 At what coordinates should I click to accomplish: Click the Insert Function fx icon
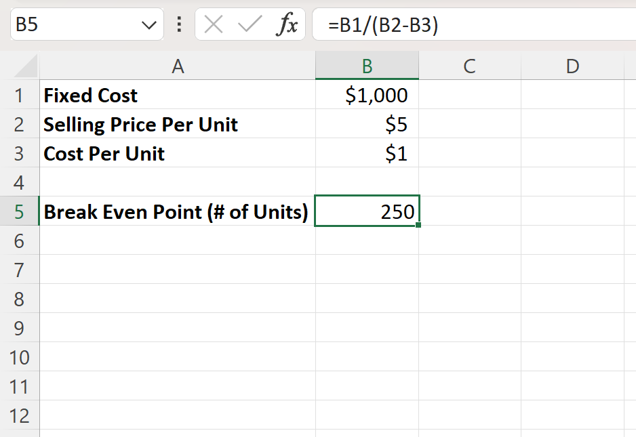coord(287,24)
